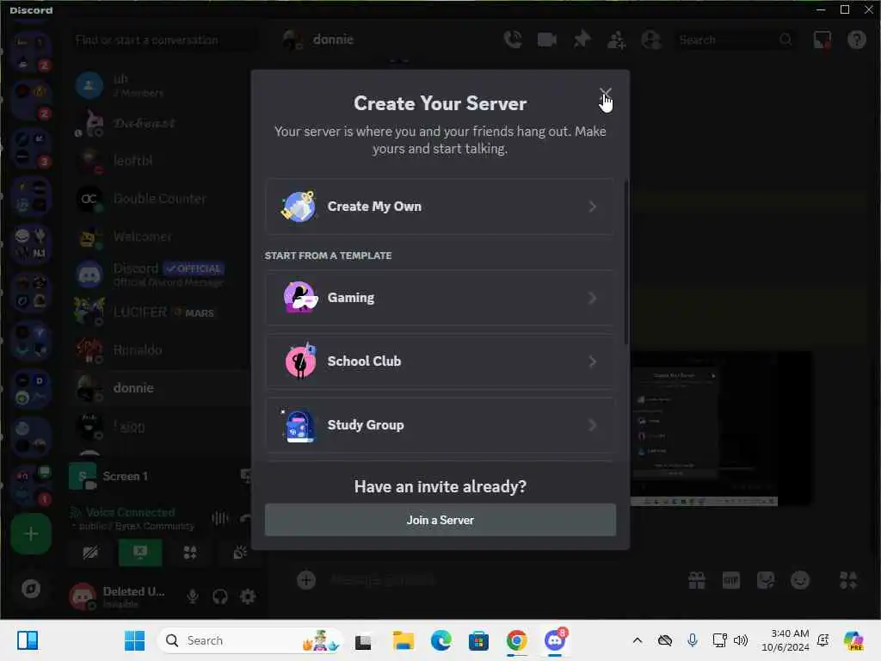The height and width of the screenshot is (661, 881).
Task: Open sticker picker icon
Action: tap(765, 580)
